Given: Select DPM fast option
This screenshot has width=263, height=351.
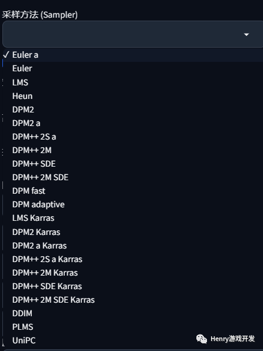Looking at the screenshot, I should pyautogui.click(x=133, y=191).
